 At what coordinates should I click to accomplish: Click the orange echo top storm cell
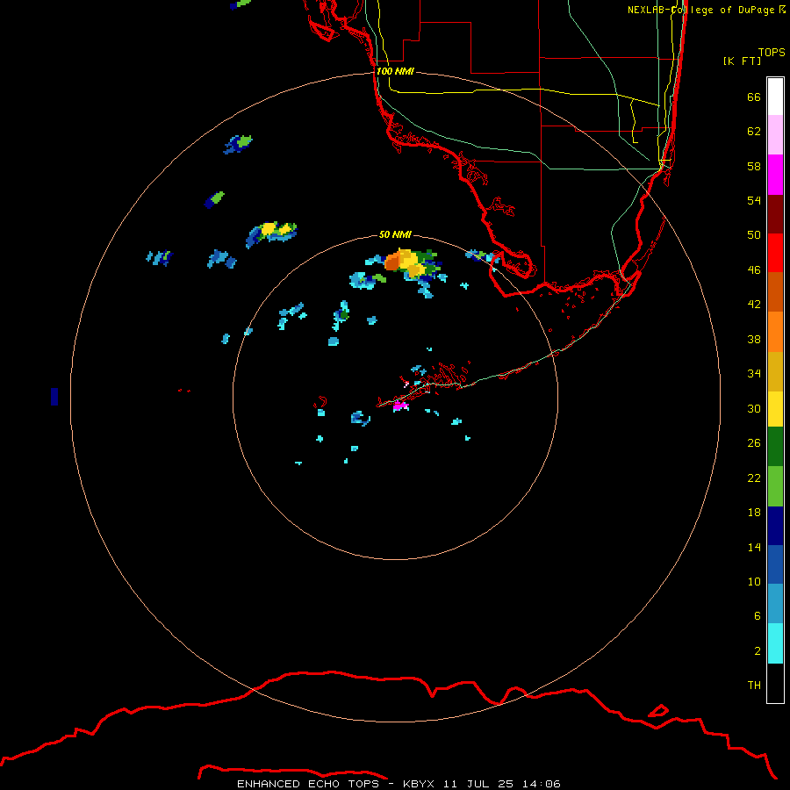[x=392, y=262]
